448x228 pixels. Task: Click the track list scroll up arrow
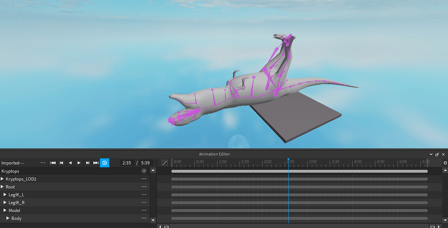point(153,171)
